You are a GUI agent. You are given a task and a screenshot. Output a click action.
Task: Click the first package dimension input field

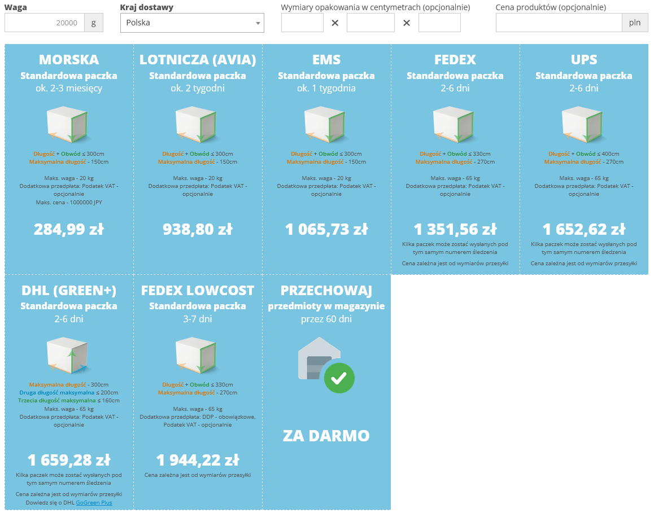[302, 23]
